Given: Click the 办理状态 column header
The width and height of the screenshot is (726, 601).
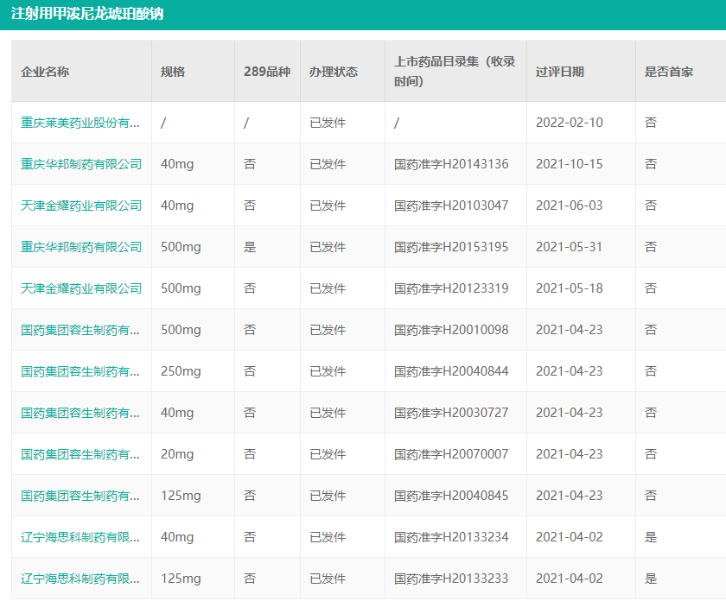Looking at the screenshot, I should click(334, 72).
